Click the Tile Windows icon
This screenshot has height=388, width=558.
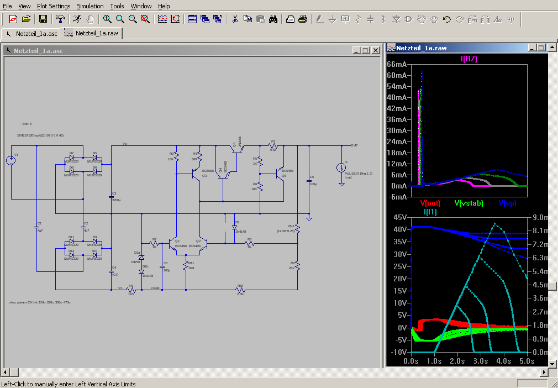(192, 19)
